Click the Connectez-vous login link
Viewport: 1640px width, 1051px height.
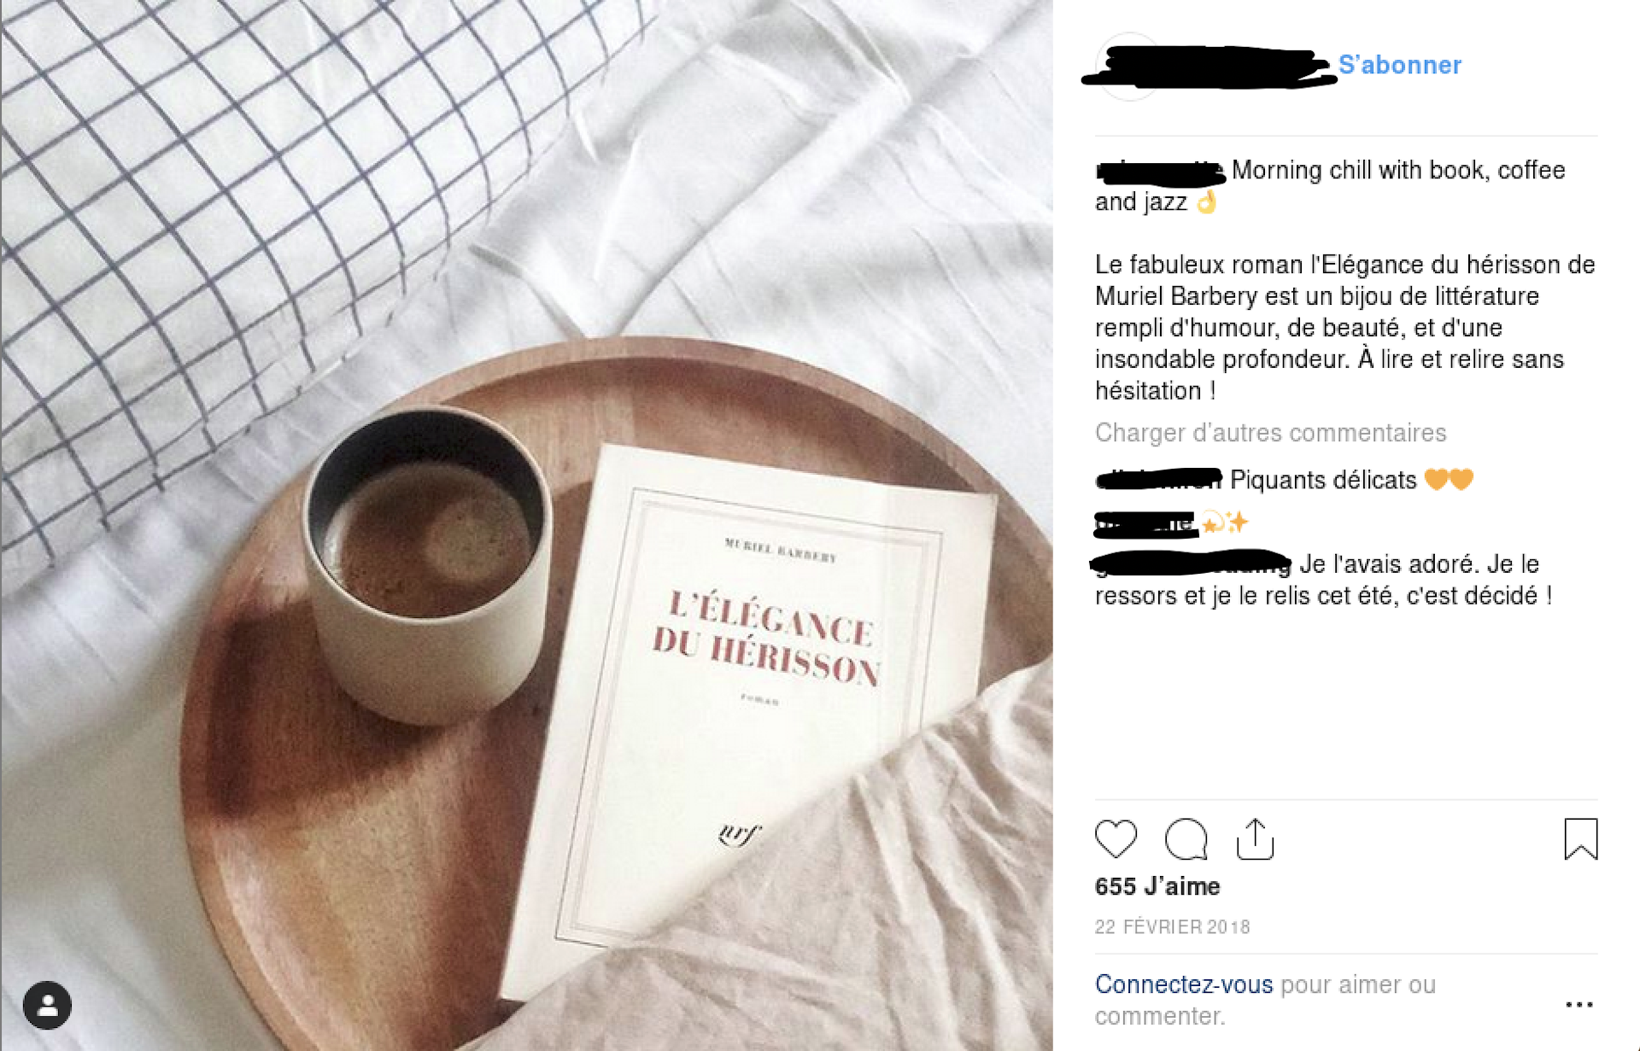click(1184, 984)
